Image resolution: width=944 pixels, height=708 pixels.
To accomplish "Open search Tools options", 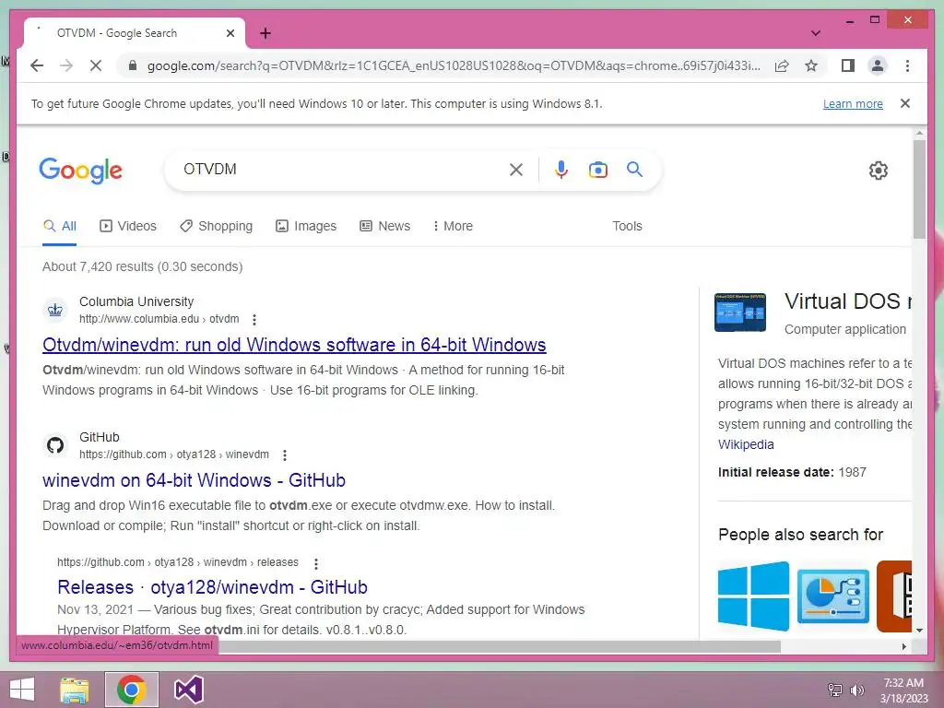I will (x=627, y=227).
